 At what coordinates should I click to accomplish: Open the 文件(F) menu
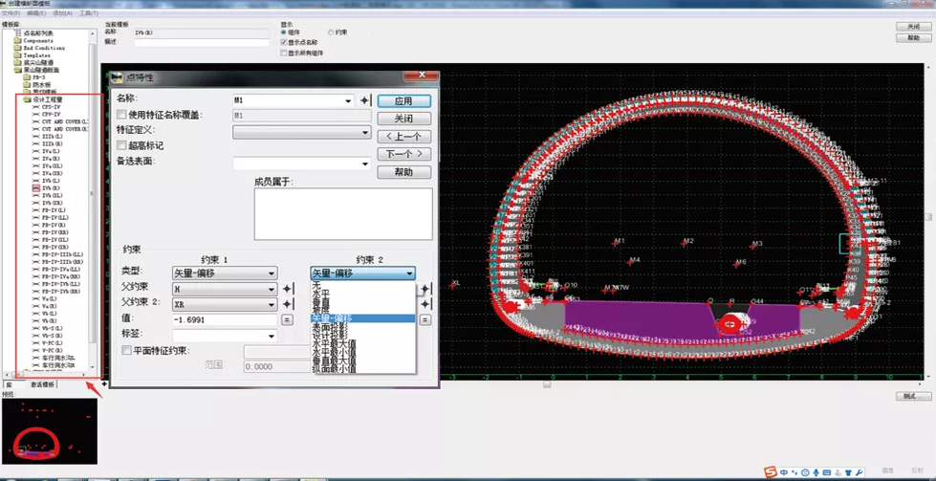tap(11, 13)
